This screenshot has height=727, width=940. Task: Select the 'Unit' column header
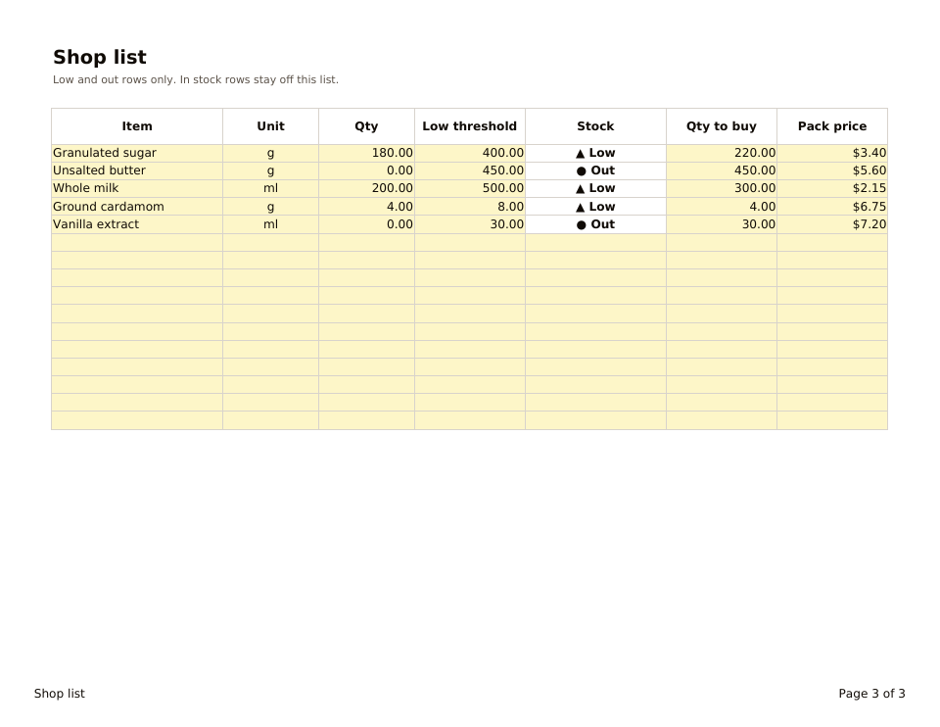tap(270, 126)
